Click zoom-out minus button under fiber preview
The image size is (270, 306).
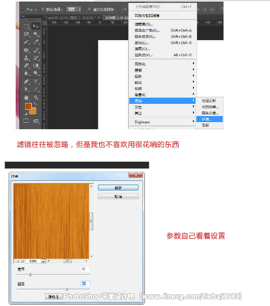(x=17, y=261)
